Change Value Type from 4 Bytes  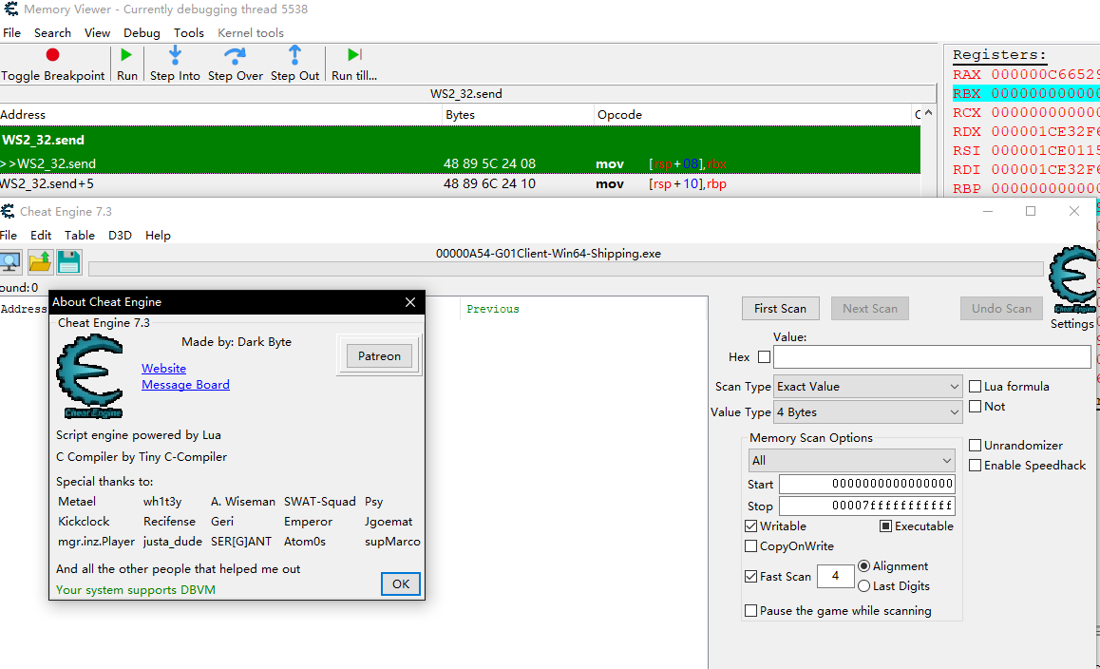tap(866, 411)
